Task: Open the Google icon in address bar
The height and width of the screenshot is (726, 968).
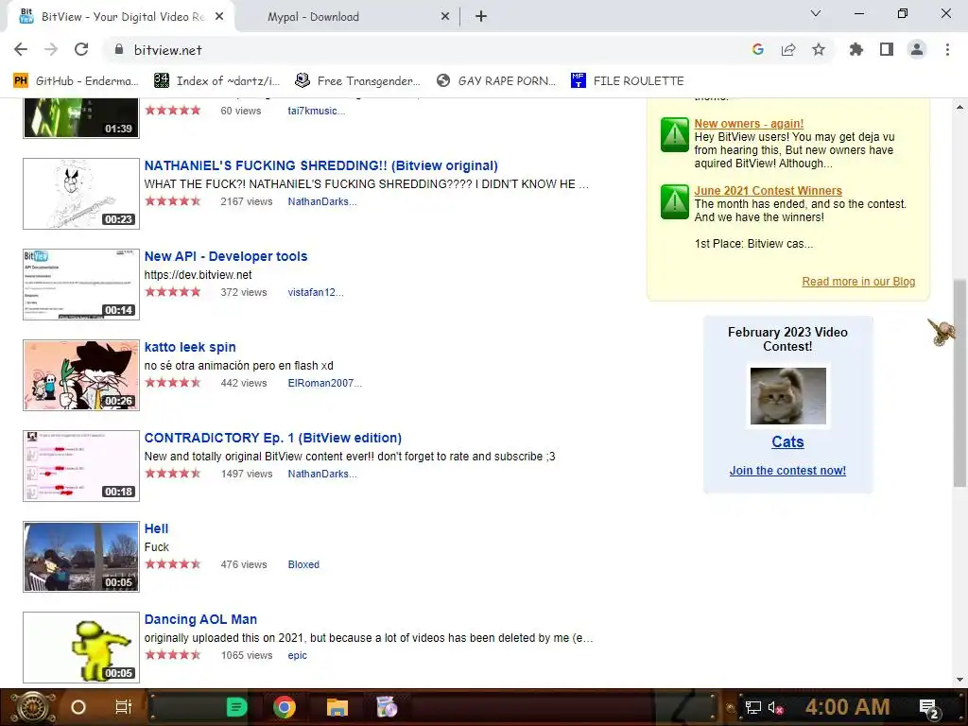Action: tap(758, 50)
